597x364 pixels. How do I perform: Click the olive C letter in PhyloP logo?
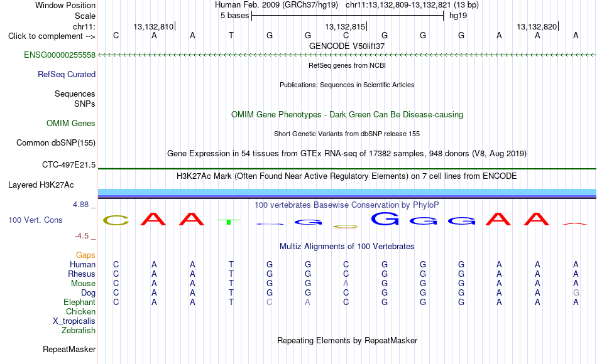pyautogui.click(x=116, y=220)
